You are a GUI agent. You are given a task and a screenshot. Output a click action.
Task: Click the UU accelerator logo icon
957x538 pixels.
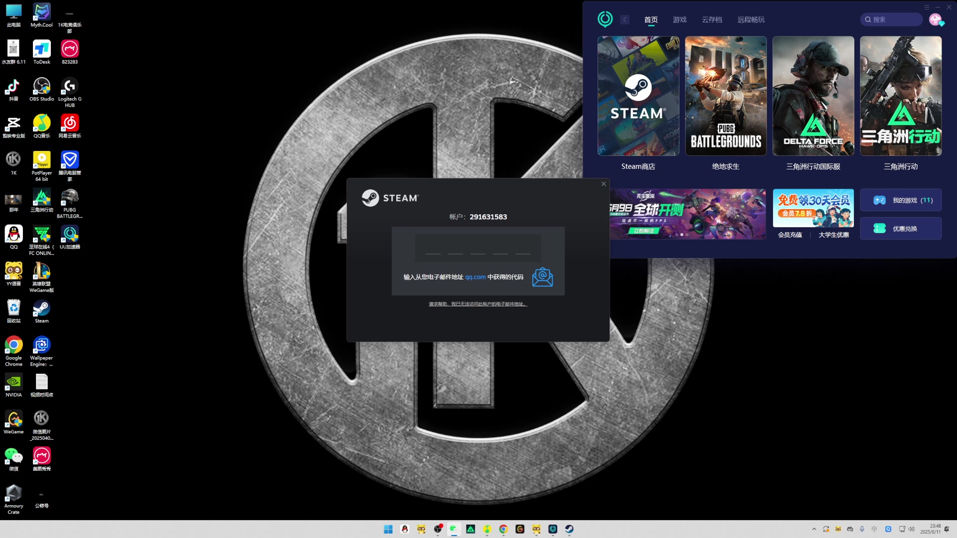[x=605, y=19]
